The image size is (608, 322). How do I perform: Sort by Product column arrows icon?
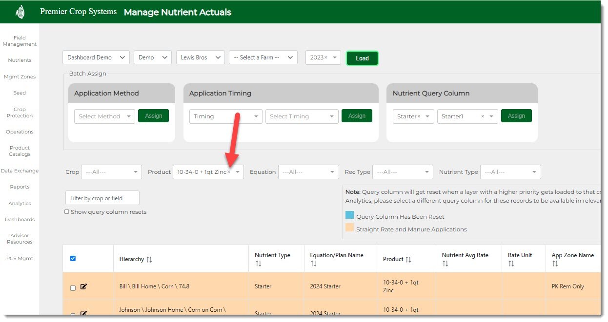pos(408,260)
